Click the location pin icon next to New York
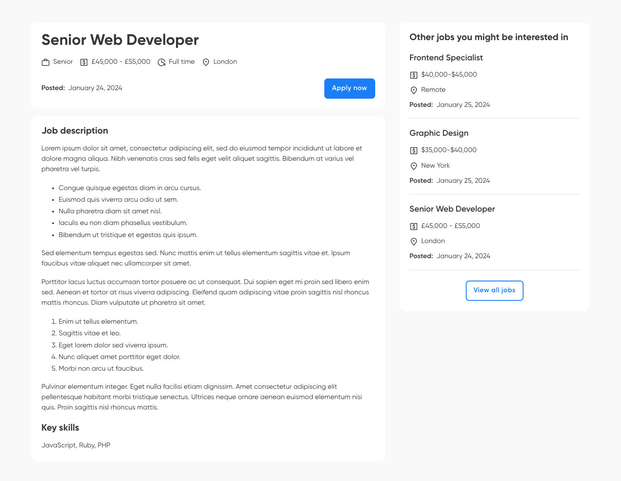621x481 pixels. pos(414,166)
